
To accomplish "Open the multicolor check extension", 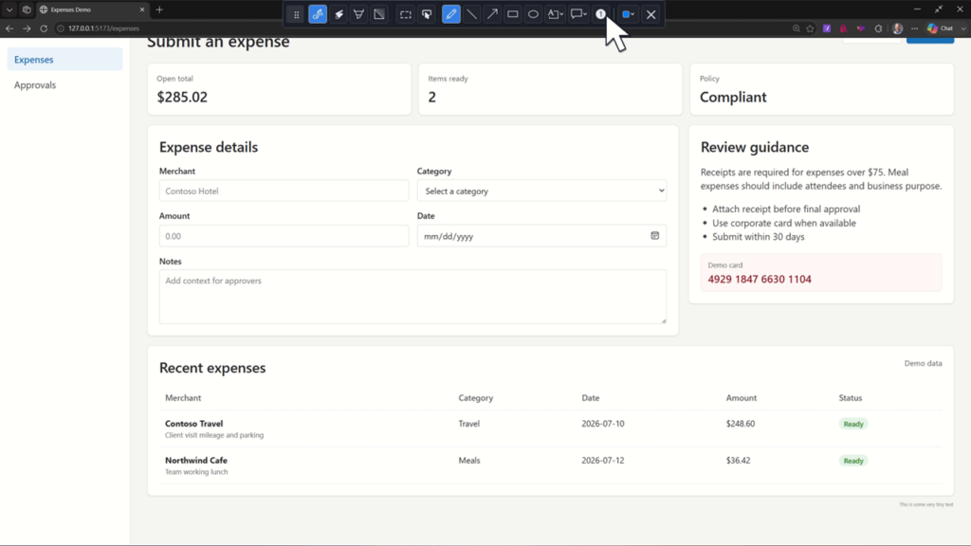I will click(x=861, y=28).
